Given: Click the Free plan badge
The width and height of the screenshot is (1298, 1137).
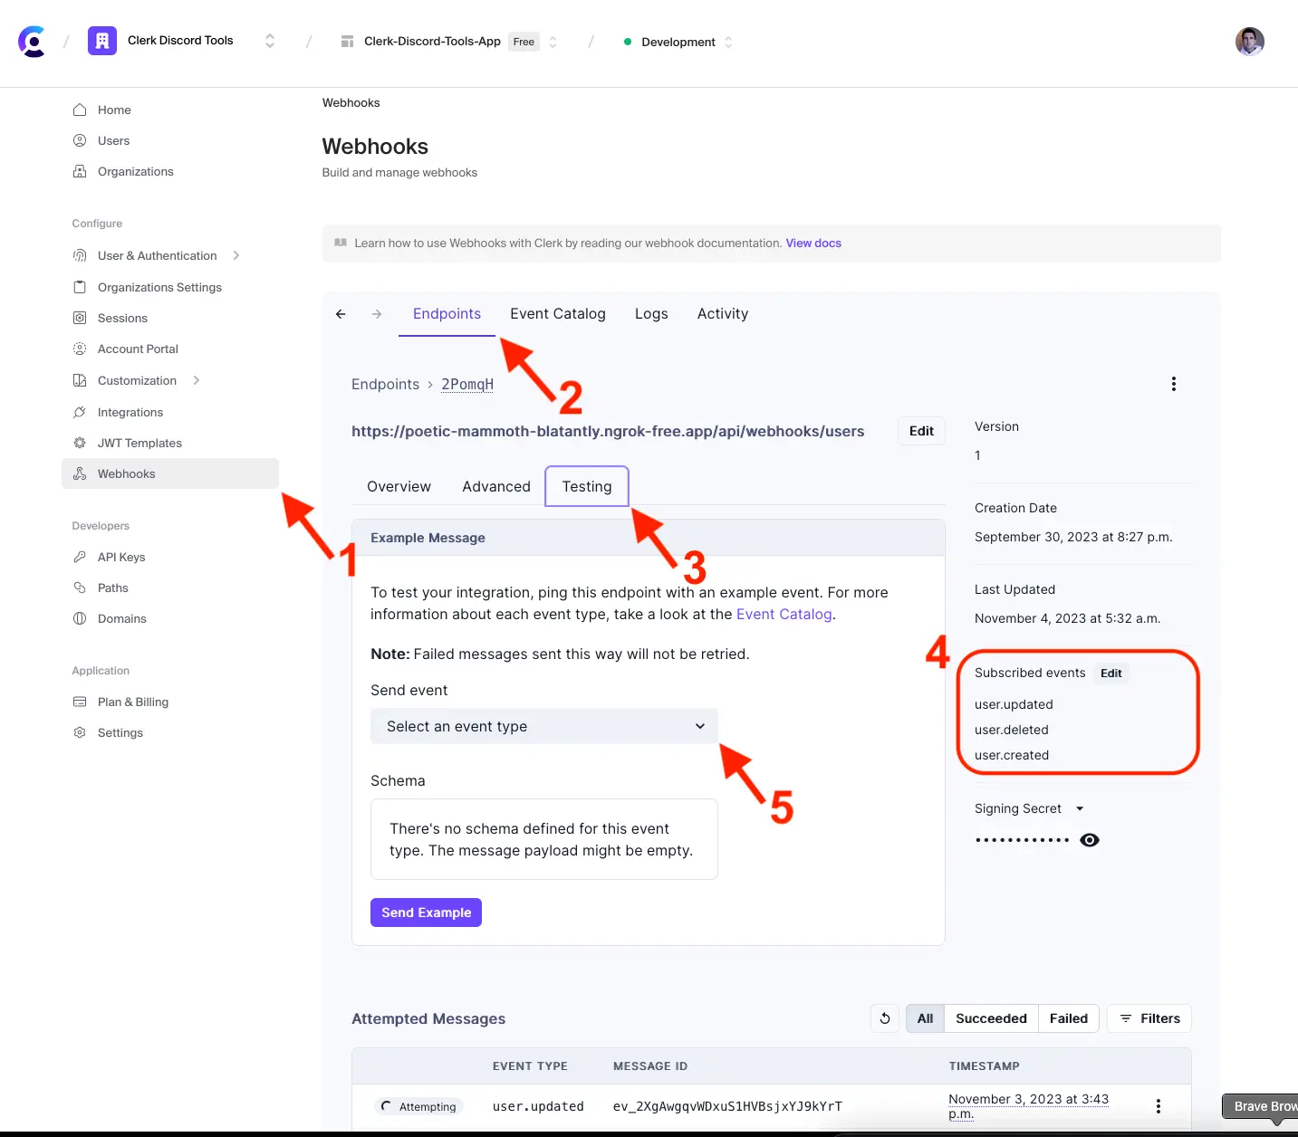Looking at the screenshot, I should click(x=524, y=42).
